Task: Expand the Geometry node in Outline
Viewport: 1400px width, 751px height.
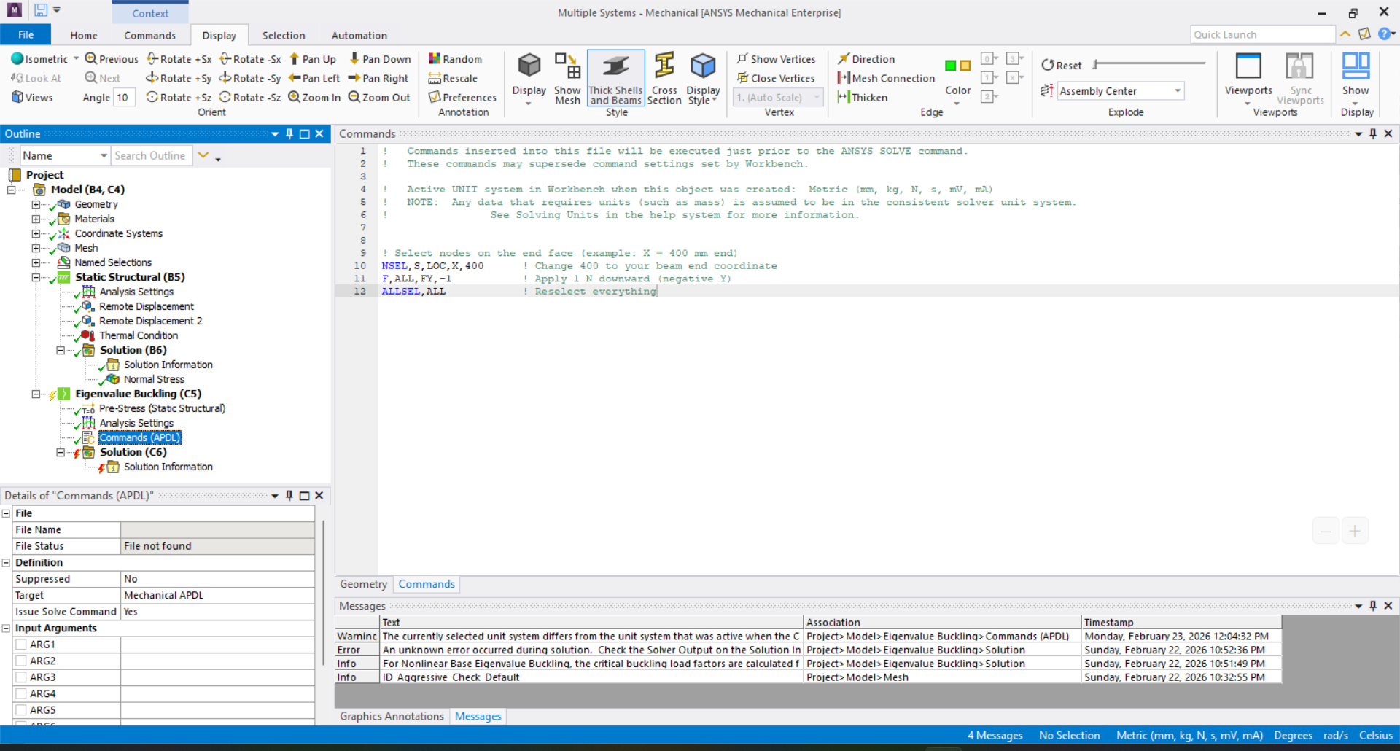Action: tap(36, 204)
